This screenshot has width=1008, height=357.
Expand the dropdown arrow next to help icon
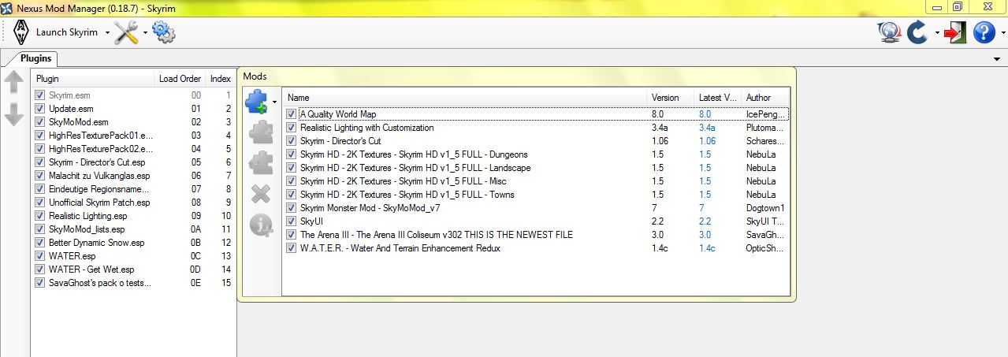click(x=1002, y=33)
